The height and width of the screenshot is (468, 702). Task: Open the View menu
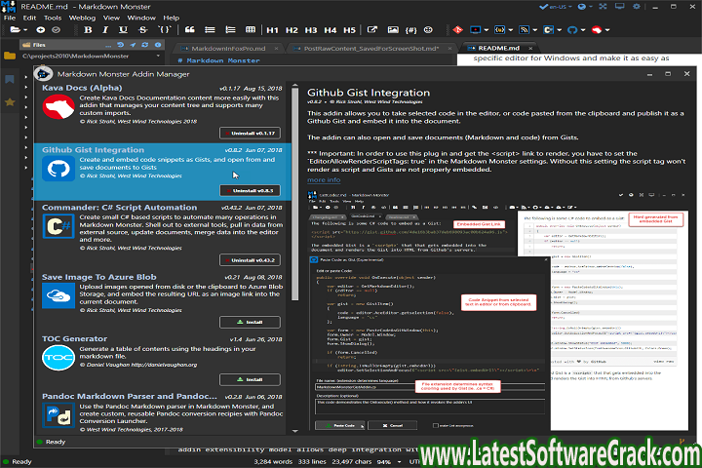click(x=111, y=18)
